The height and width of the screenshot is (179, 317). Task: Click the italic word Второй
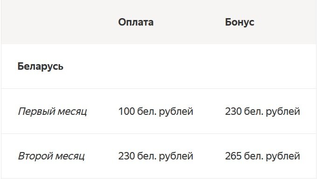[35, 156]
